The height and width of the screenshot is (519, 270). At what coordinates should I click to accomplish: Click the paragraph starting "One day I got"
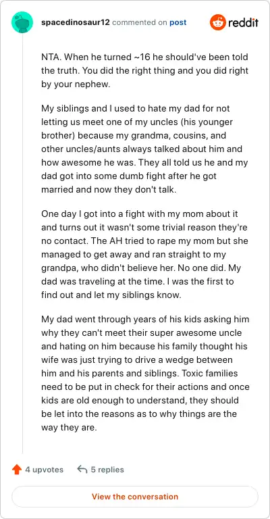(144, 254)
